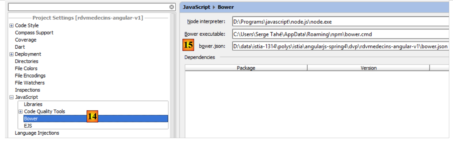Click the Bower executable path field
Viewport: 453px width, 143px height.
[340, 34]
